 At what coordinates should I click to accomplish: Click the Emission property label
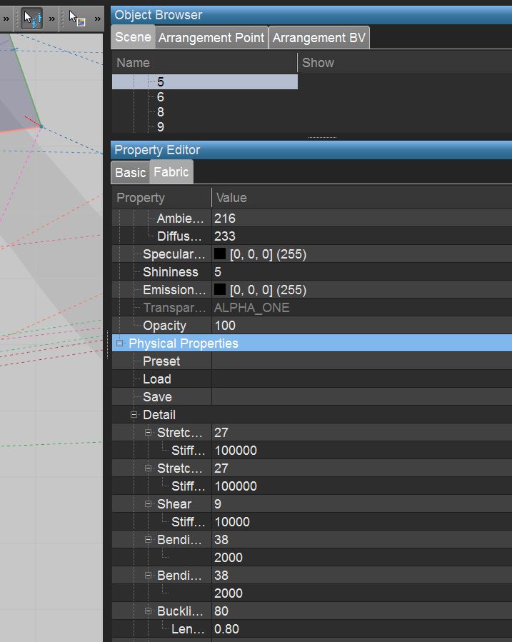tap(174, 290)
